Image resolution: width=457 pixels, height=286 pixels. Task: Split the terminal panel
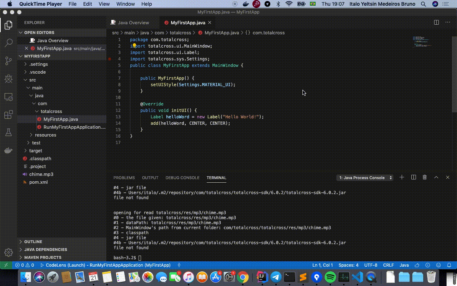click(x=413, y=177)
